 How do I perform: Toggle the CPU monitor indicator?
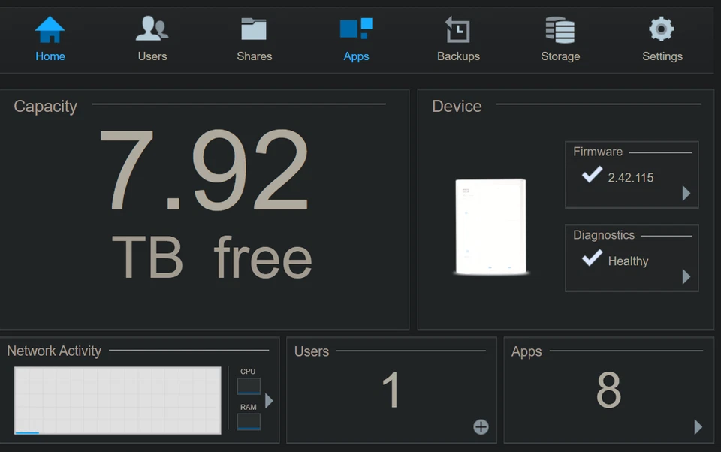pos(248,386)
